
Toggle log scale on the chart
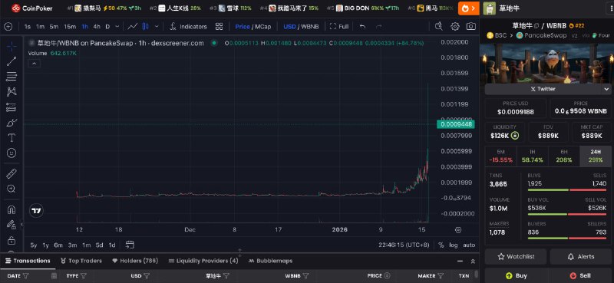453,245
